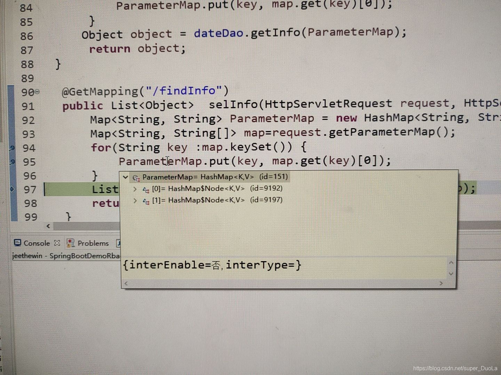The width and height of the screenshot is (501, 375).
Task: Collapse the method fold marker at line 90
Action: tap(37, 92)
